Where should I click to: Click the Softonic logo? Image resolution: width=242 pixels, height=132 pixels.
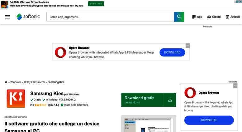pos(28,17)
